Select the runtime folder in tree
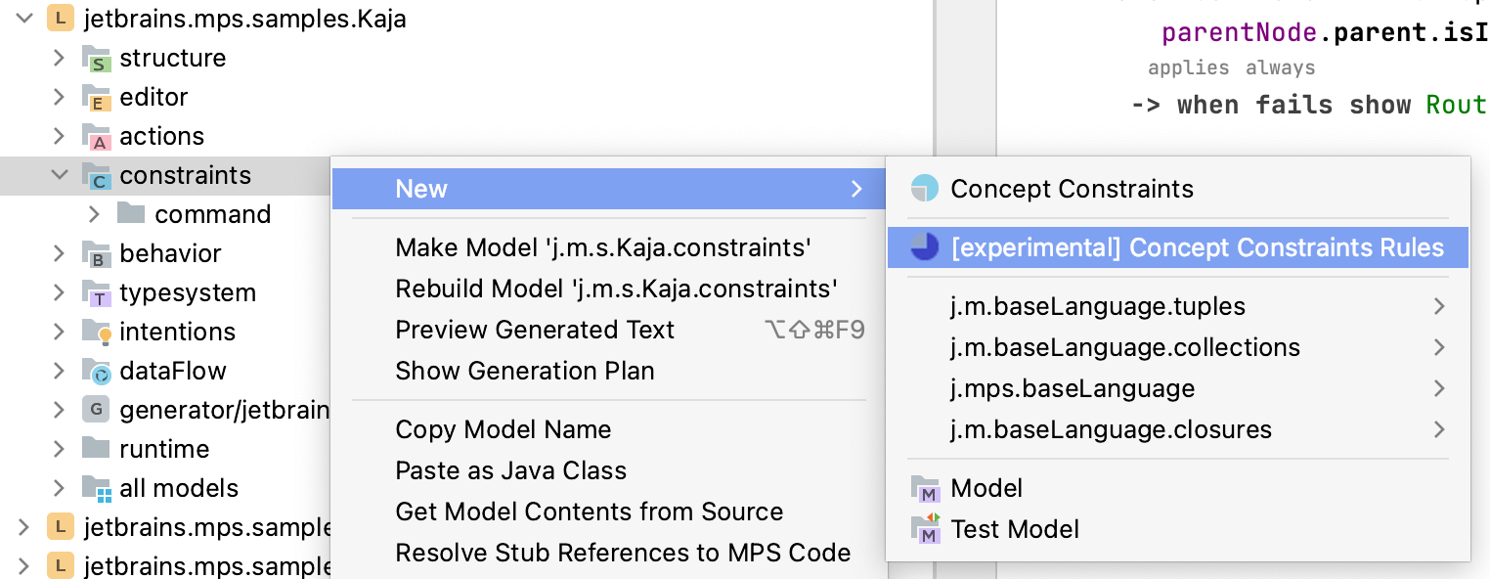 click(x=164, y=449)
